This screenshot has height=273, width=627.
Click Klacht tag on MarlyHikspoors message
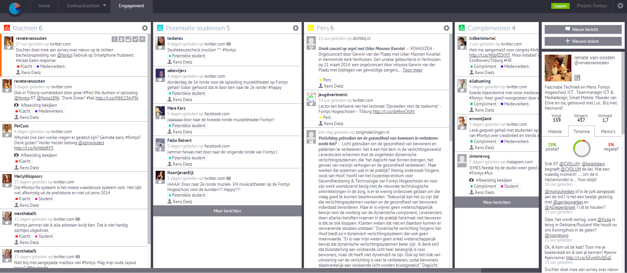click(x=23, y=199)
